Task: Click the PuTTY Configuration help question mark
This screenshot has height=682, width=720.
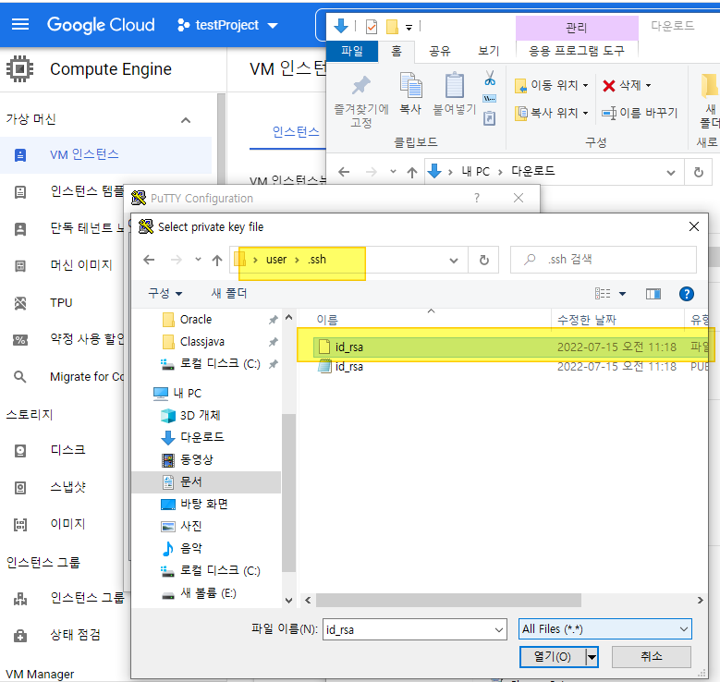Action: pyautogui.click(x=477, y=198)
